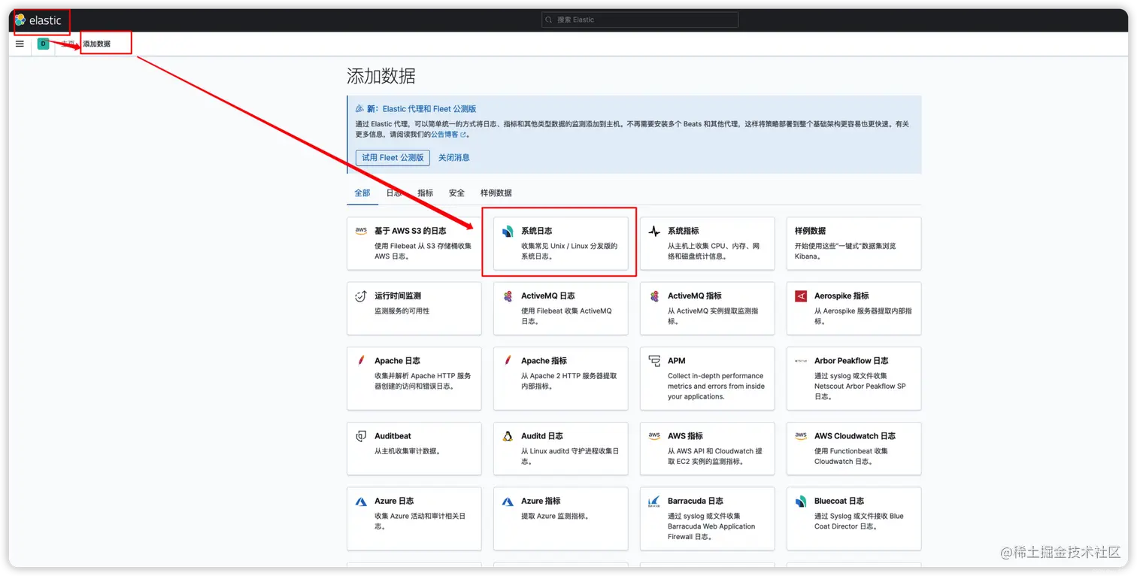
Task: Open the 样例数据 tab
Action: (496, 193)
